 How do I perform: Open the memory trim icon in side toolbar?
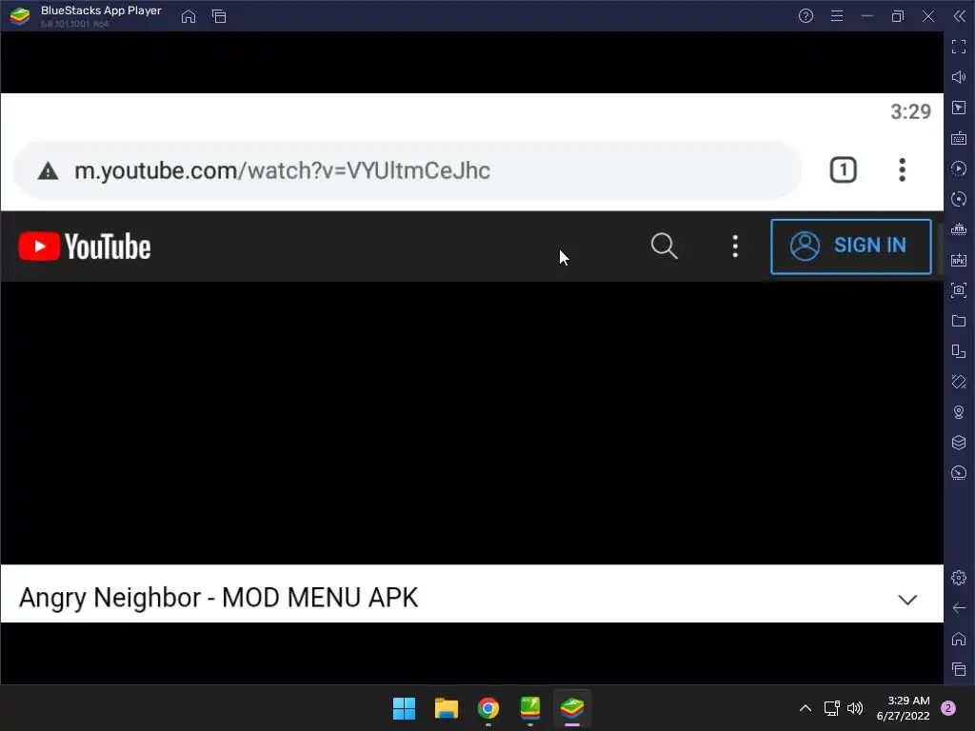(x=959, y=229)
